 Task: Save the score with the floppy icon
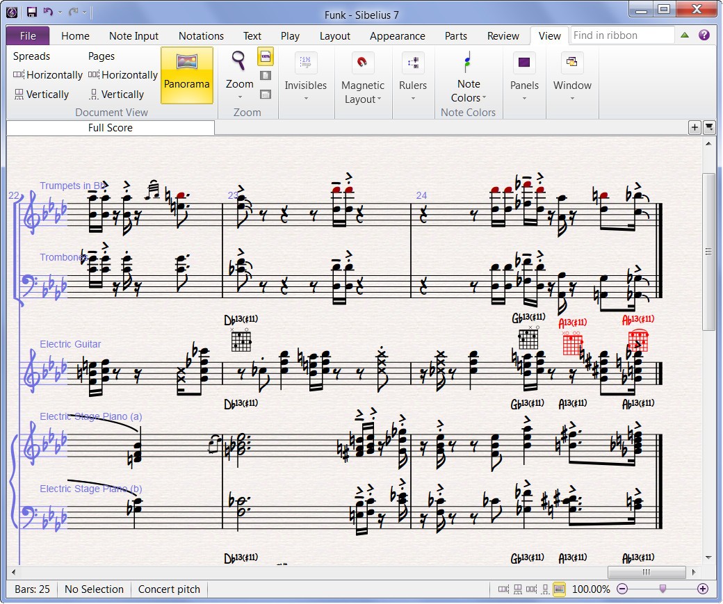pos(31,12)
